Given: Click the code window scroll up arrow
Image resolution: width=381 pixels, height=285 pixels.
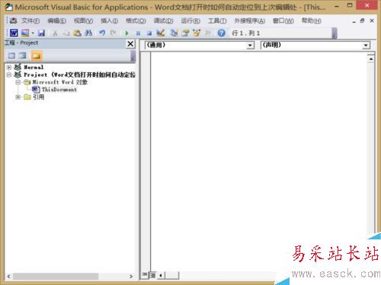Looking at the screenshot, I should pos(371,59).
